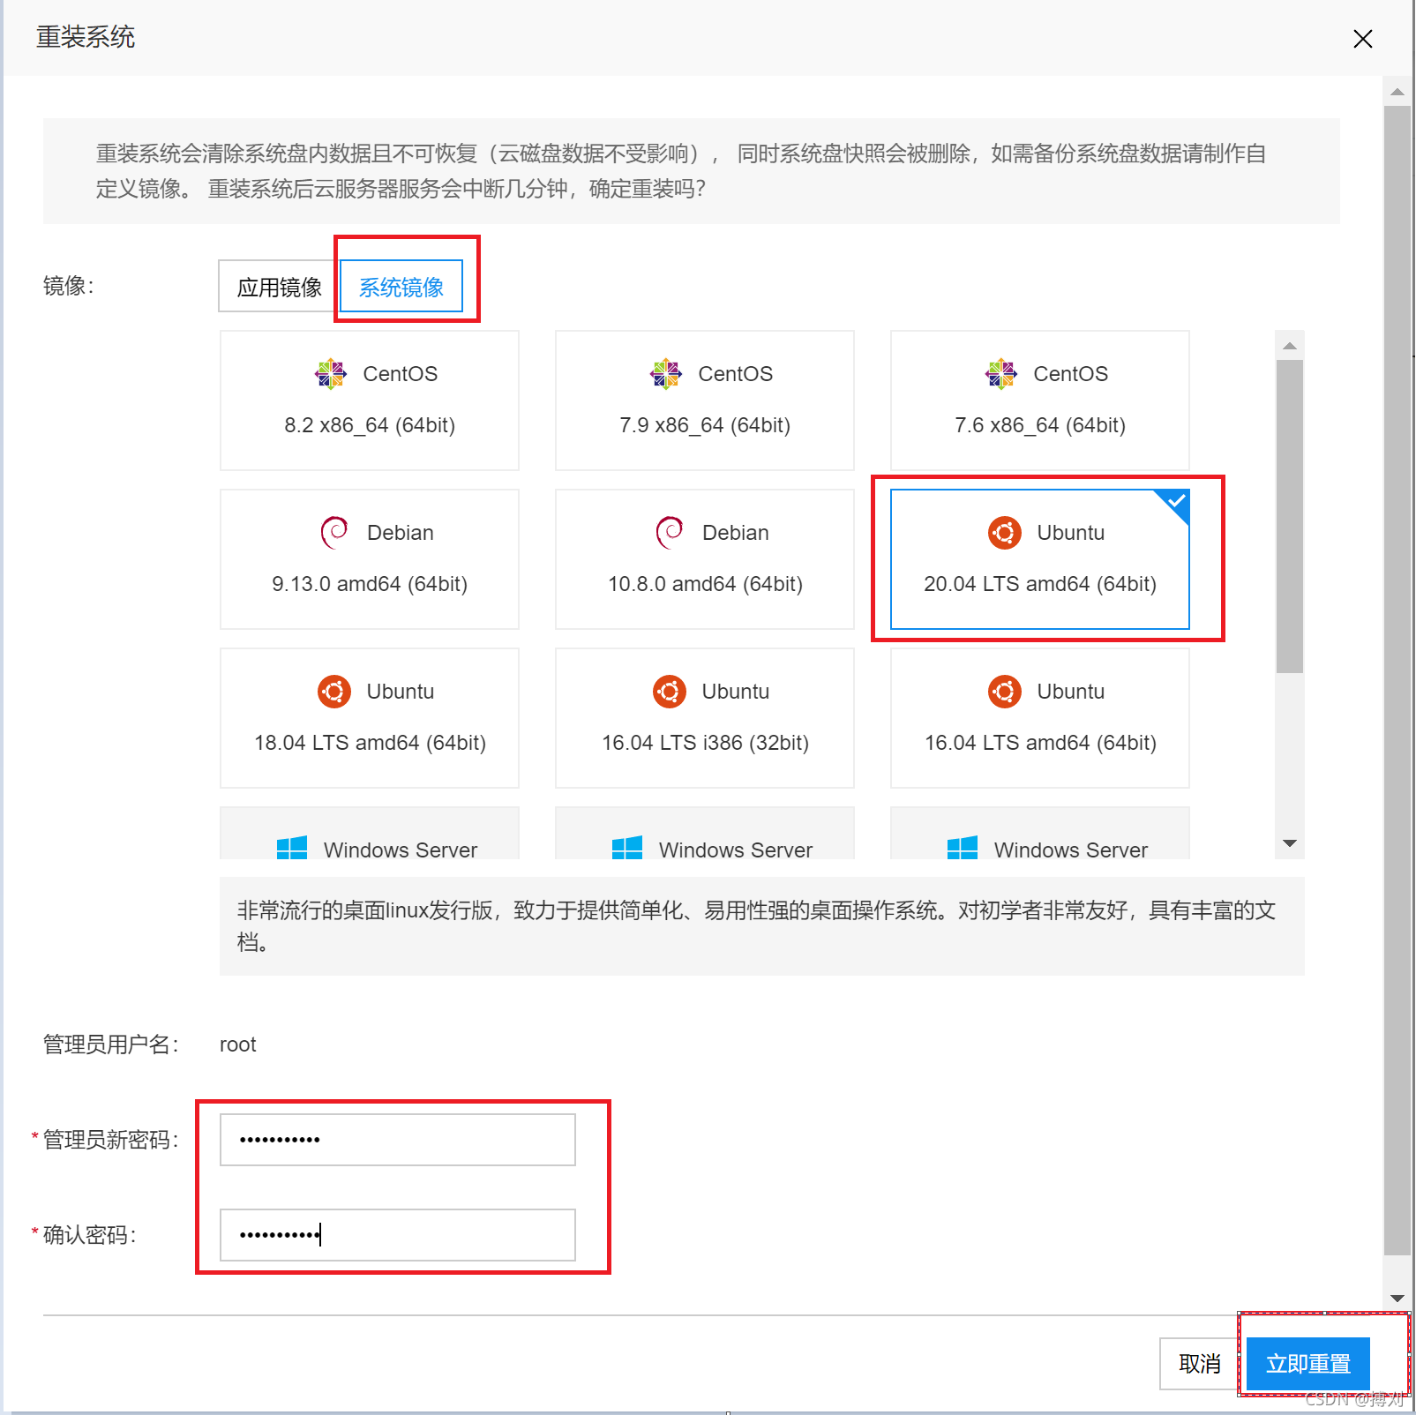Image resolution: width=1416 pixels, height=1415 pixels.
Task: Click the dialog scroll-up arrow
Action: (1397, 91)
